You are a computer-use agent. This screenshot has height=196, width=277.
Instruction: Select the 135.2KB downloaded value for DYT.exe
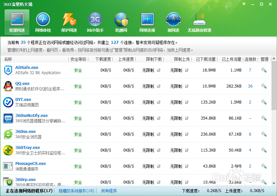(x=208, y=102)
